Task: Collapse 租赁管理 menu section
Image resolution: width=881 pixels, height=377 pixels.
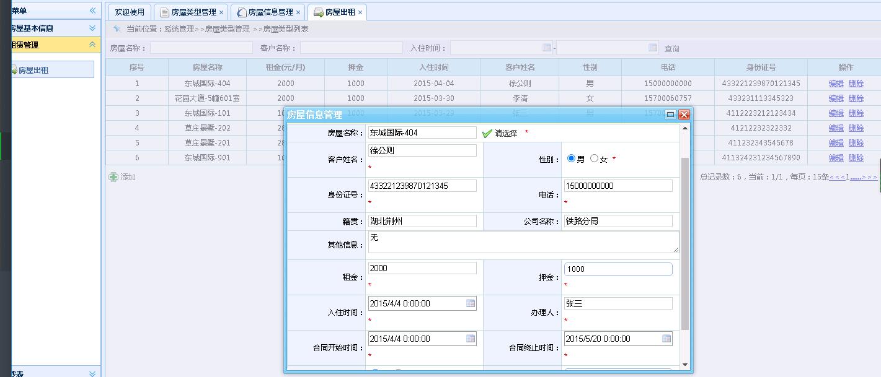Action: pos(92,45)
